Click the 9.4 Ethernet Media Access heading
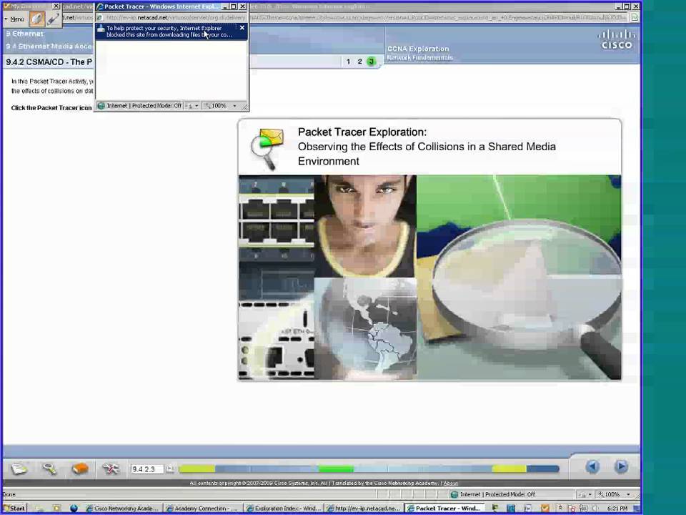The width and height of the screenshot is (686, 515). pos(49,46)
